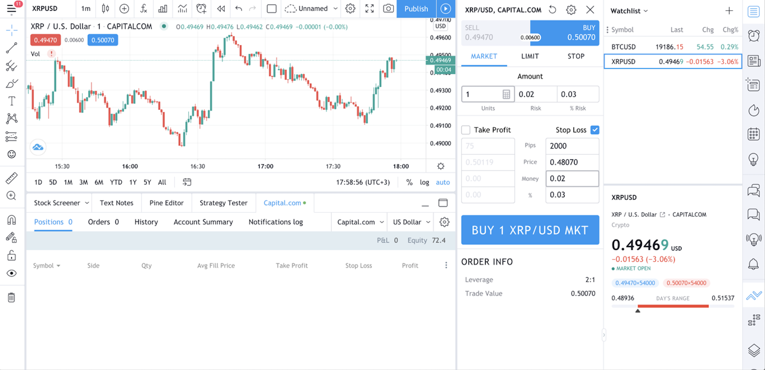765x370 pixels.
Task: Toggle the hide all drawings eye icon
Action: (11, 273)
